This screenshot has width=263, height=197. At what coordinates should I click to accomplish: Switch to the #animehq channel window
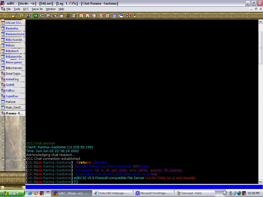pos(13,28)
